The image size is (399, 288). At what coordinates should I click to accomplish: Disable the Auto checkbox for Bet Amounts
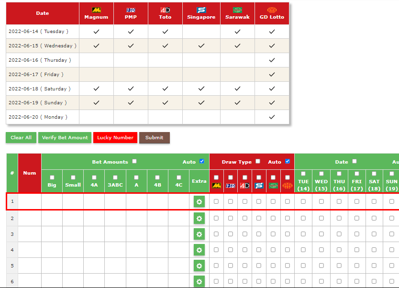click(201, 162)
